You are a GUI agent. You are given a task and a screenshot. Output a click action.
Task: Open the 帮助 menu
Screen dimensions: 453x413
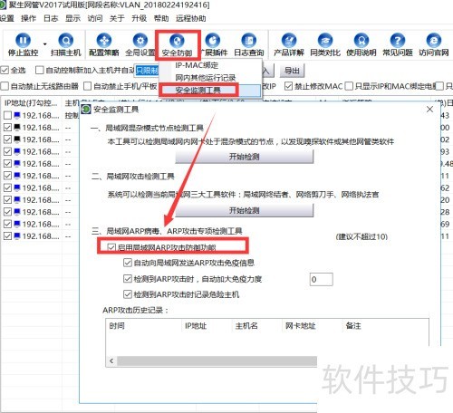[161, 18]
